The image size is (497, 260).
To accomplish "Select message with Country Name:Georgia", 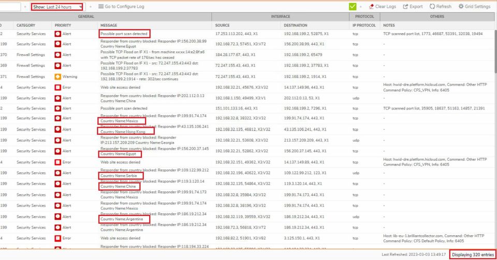I will [138, 140].
